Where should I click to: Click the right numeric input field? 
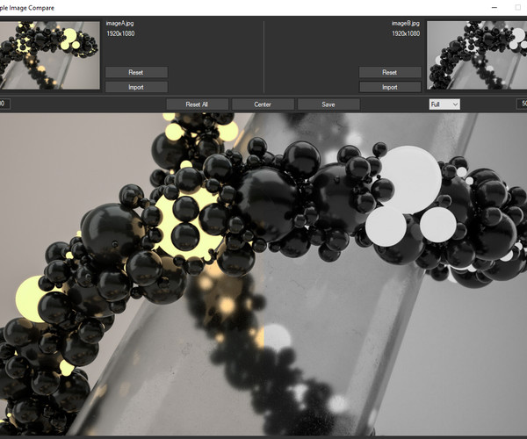click(x=522, y=104)
